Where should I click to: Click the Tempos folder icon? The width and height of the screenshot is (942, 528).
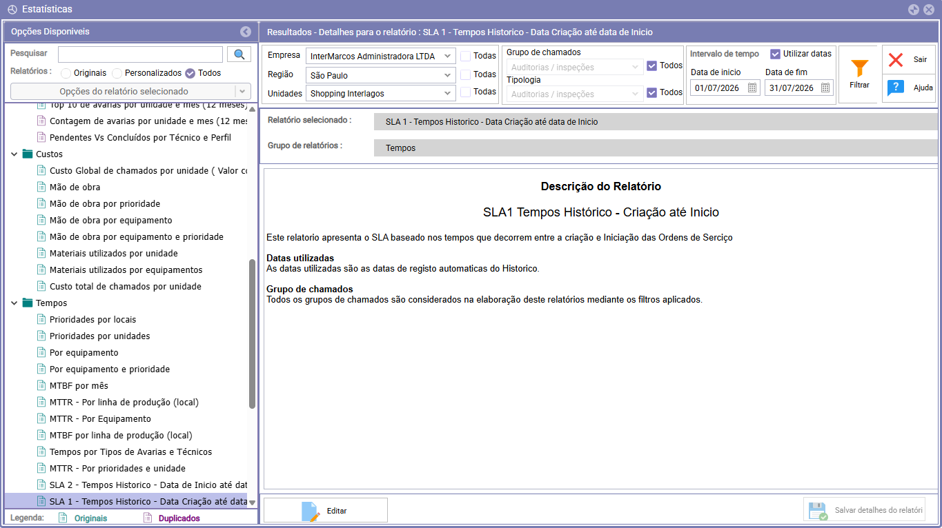click(28, 303)
